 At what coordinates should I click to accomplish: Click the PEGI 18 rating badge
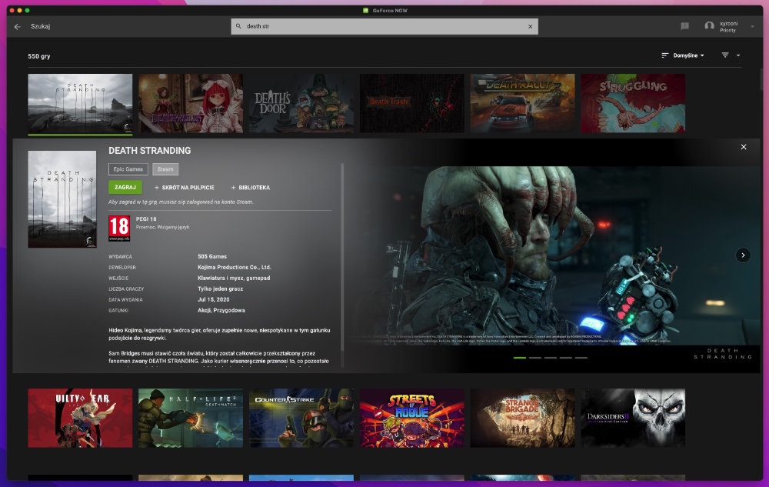119,228
